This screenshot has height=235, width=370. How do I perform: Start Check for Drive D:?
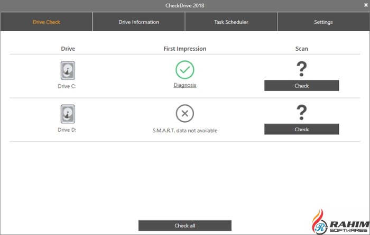click(302, 129)
